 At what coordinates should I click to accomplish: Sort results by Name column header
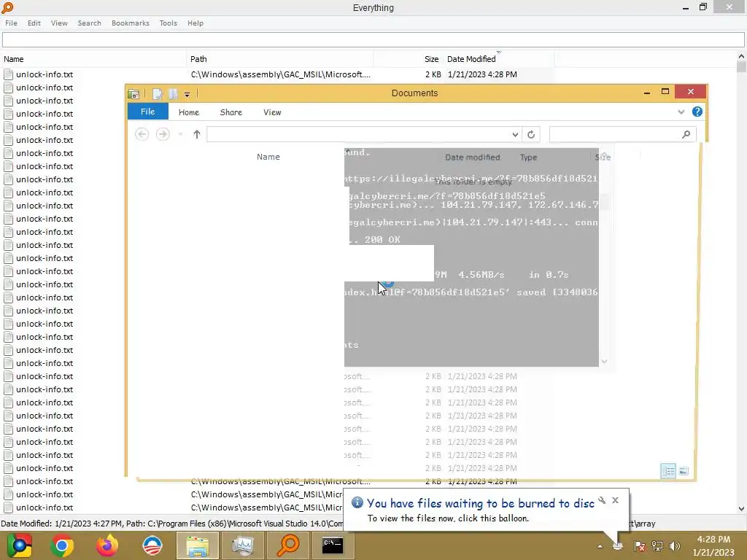pos(93,59)
